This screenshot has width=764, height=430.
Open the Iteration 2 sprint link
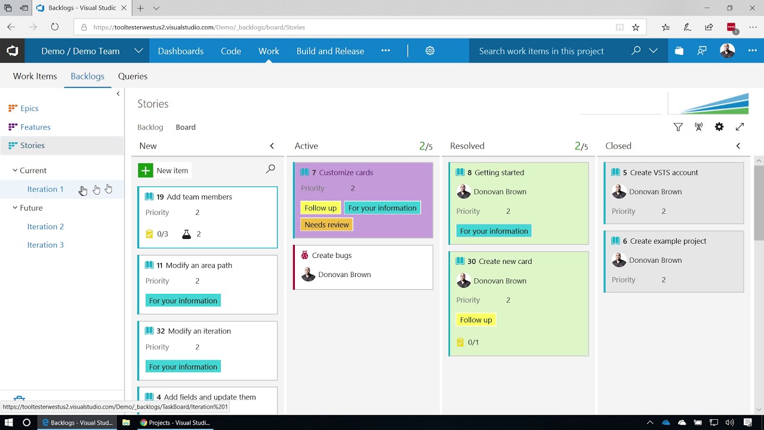45,226
